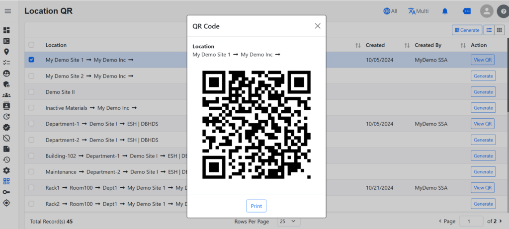Click Generate for Maintenance row

[483, 171]
